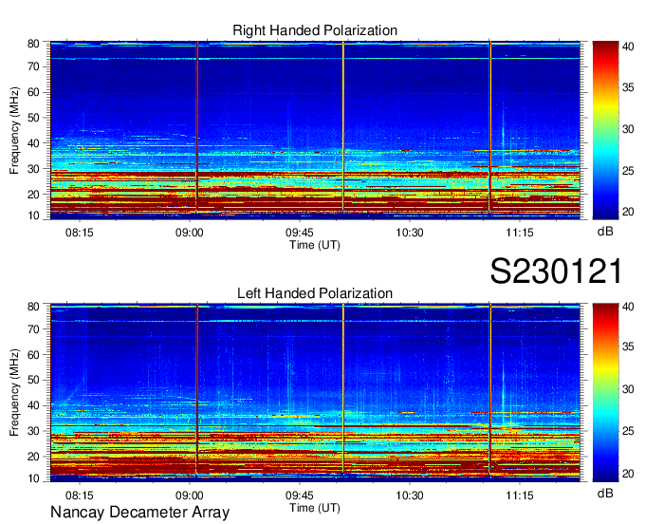Image resolution: width=645 pixels, height=524 pixels.
Task: Select 08:15 tick on Left Handed time axis
Action: [x=80, y=496]
